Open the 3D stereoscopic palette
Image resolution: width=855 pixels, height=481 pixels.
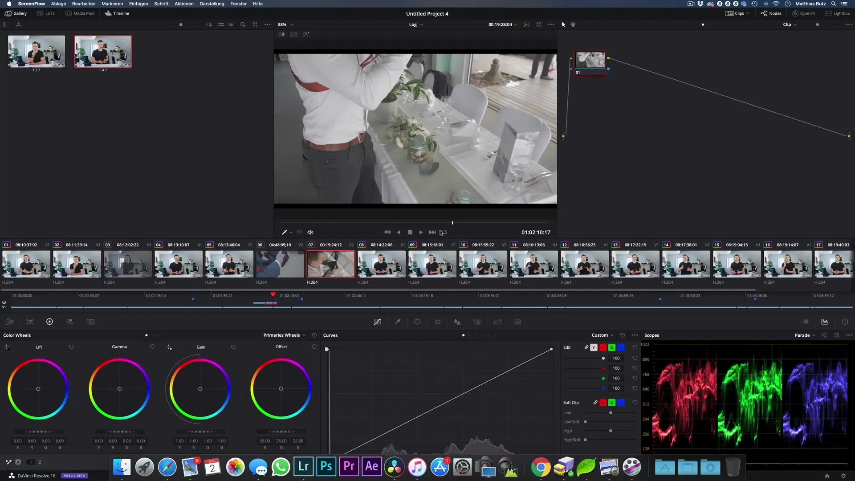point(517,322)
